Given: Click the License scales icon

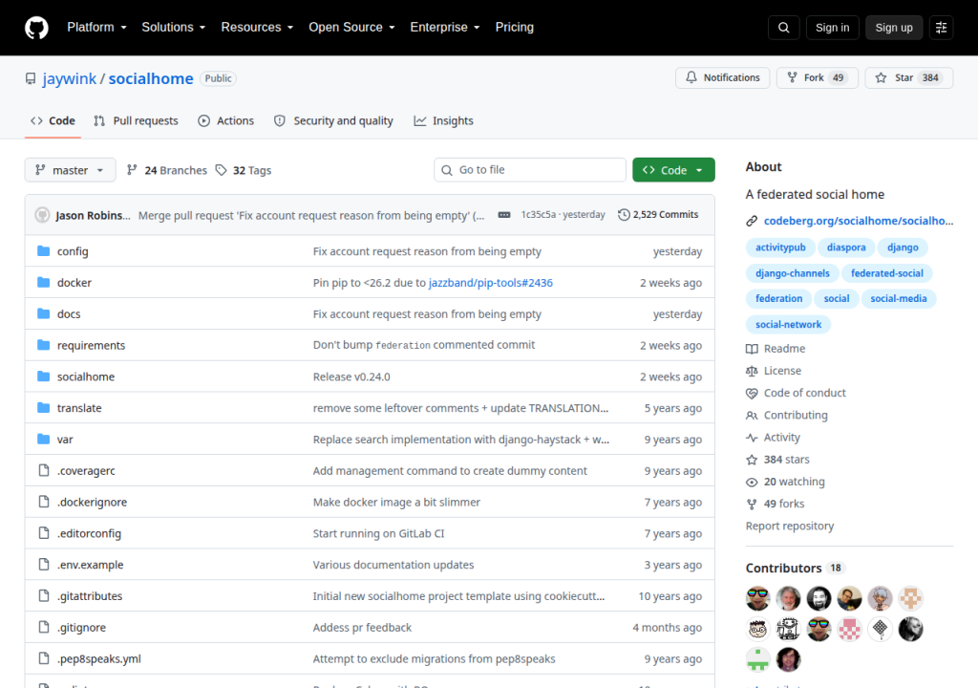Looking at the screenshot, I should click(x=752, y=371).
